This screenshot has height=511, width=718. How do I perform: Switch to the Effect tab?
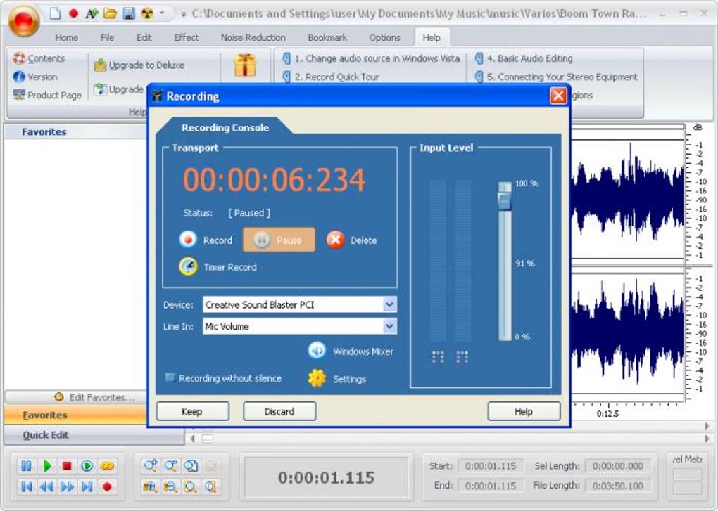(186, 37)
